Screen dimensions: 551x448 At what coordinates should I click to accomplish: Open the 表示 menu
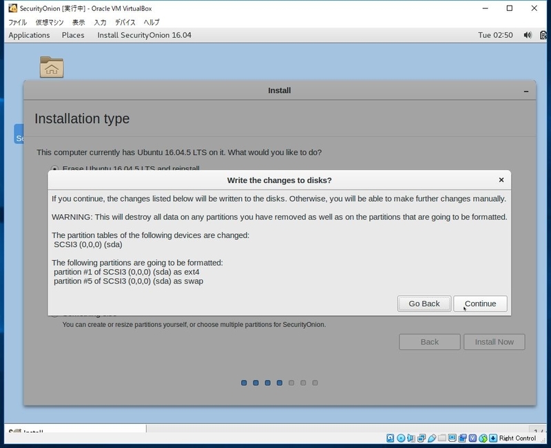(x=79, y=22)
